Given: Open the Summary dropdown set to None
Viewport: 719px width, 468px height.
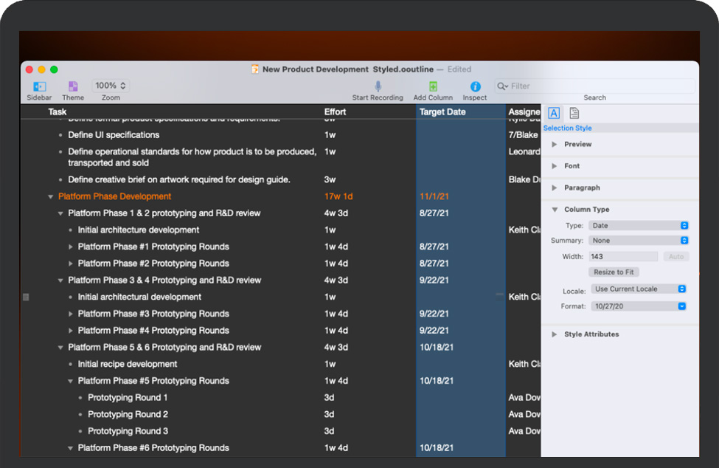Looking at the screenshot, I should point(639,241).
